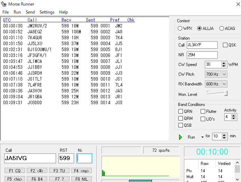
Task: Click the Pref column header
Action: [x=115, y=20]
